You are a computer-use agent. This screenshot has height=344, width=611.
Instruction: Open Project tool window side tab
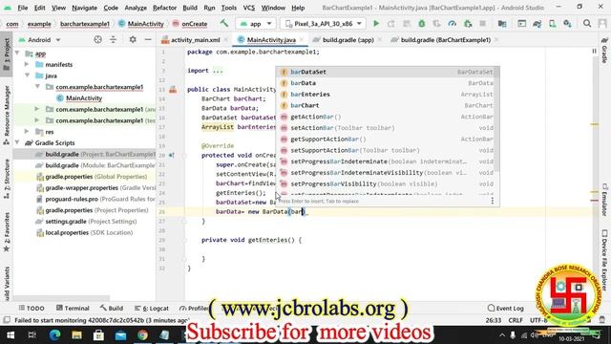point(7,54)
